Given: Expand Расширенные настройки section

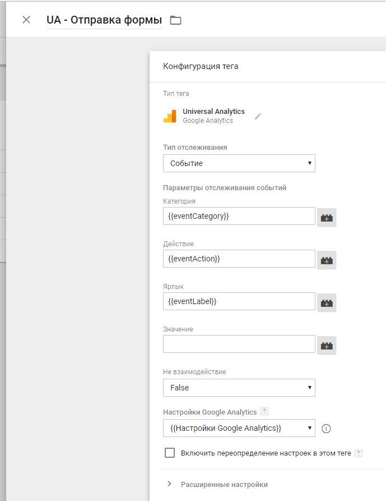Looking at the screenshot, I should 217,484.
